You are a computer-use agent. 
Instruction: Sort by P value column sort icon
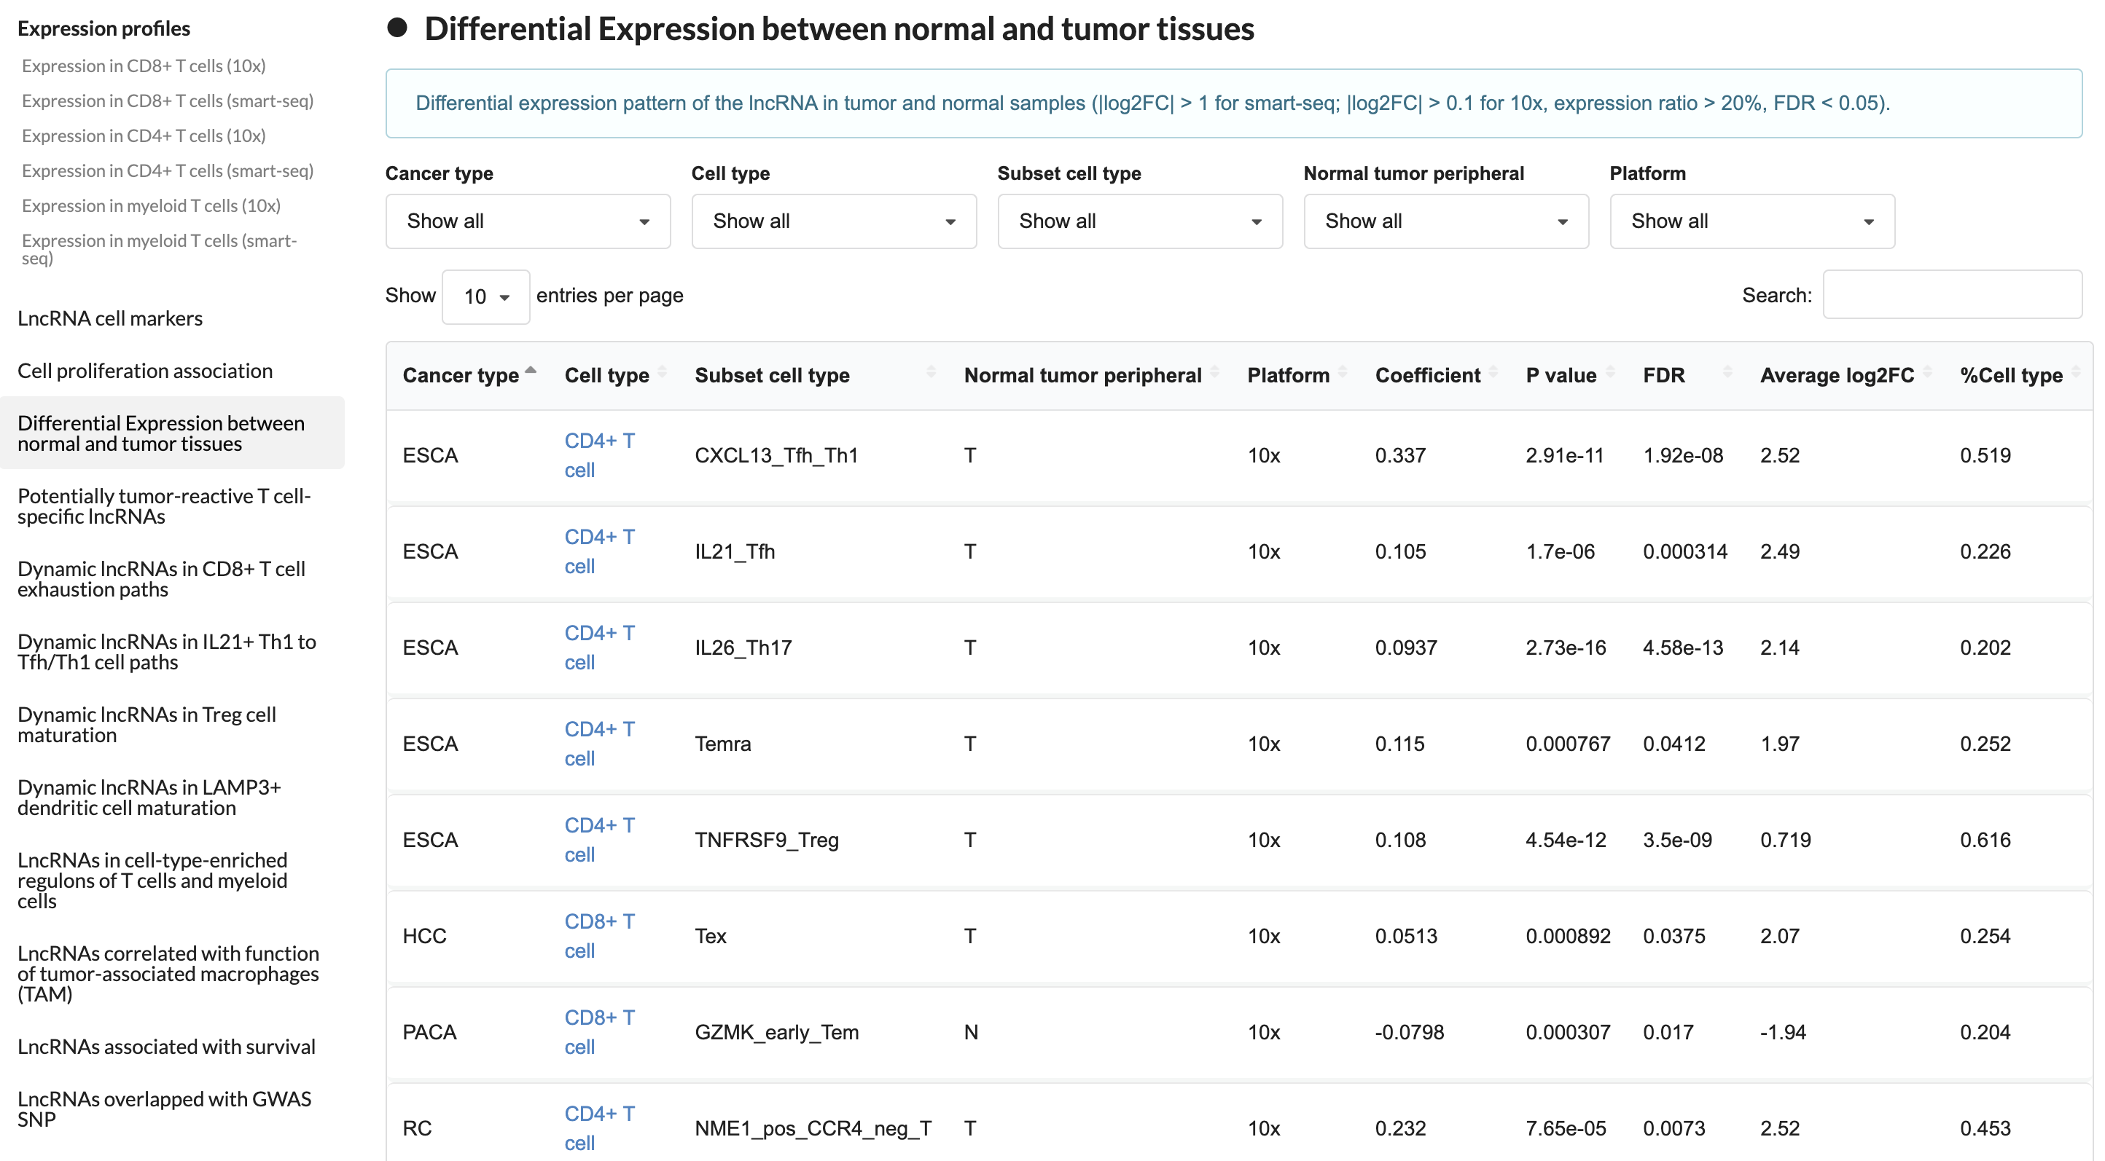(x=1610, y=373)
